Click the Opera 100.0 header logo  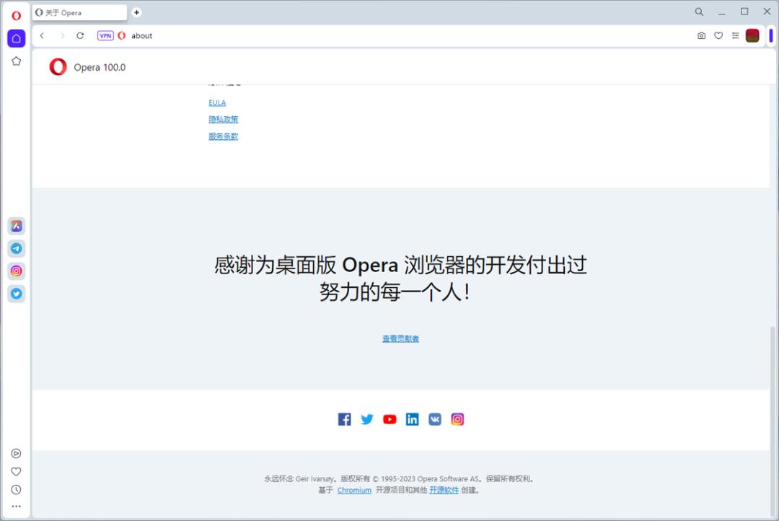[58, 66]
